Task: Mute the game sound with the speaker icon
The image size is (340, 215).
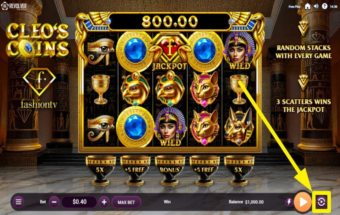Action: [316, 6]
